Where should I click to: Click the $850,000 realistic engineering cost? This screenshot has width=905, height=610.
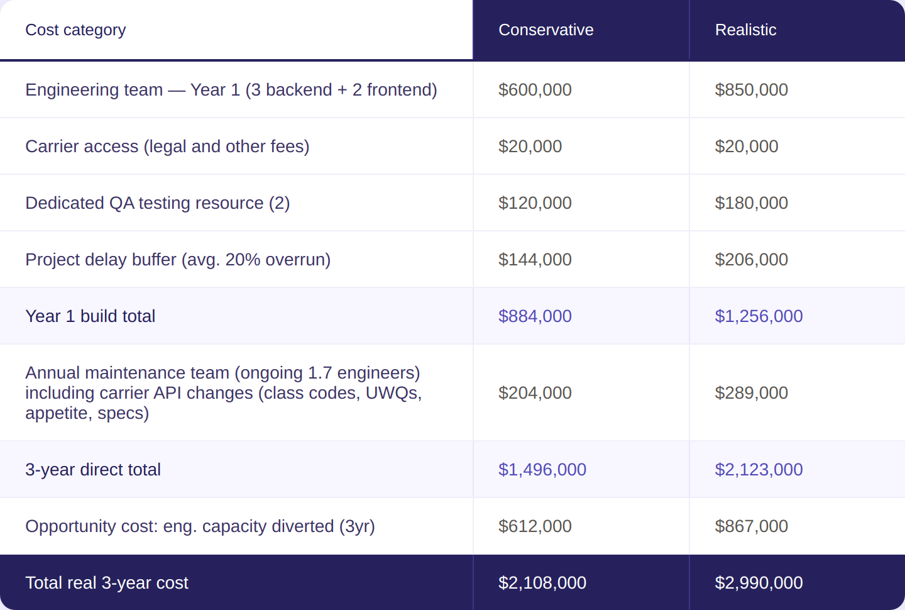tap(751, 90)
